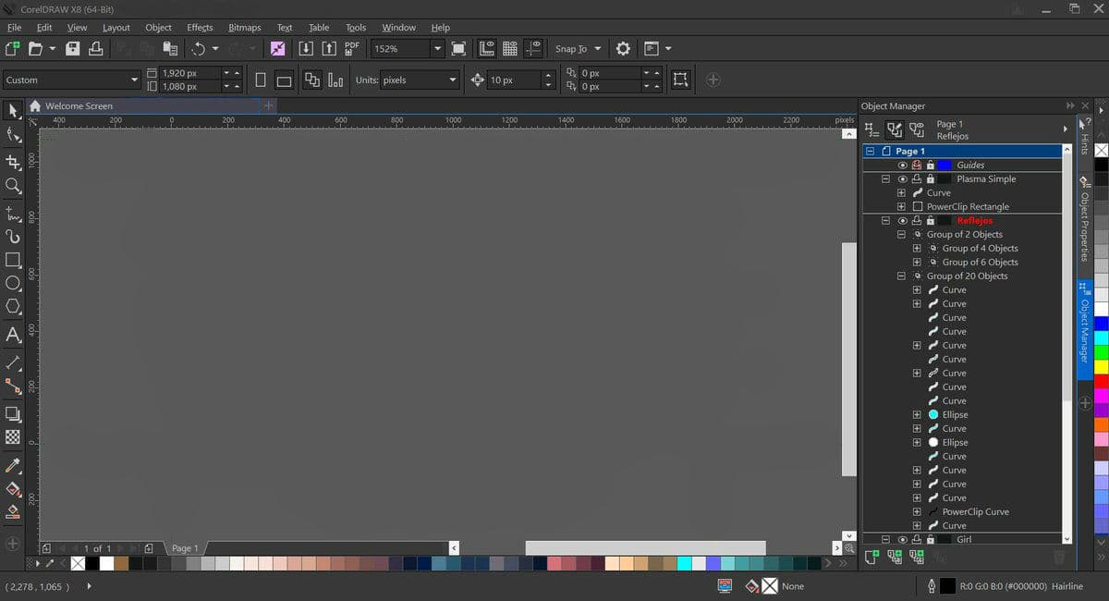1109x601 pixels.
Task: Toggle Show Grid
Action: click(510, 48)
